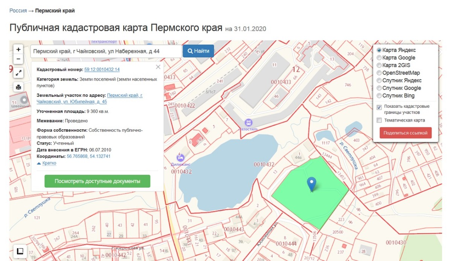452x261 pixels.
Task: Zoom in the map with plus button
Action: click(x=18, y=49)
